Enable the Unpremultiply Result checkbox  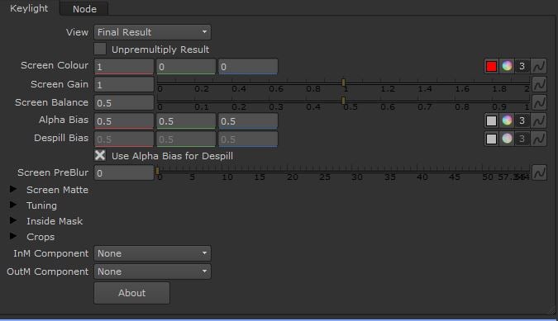[100, 49]
